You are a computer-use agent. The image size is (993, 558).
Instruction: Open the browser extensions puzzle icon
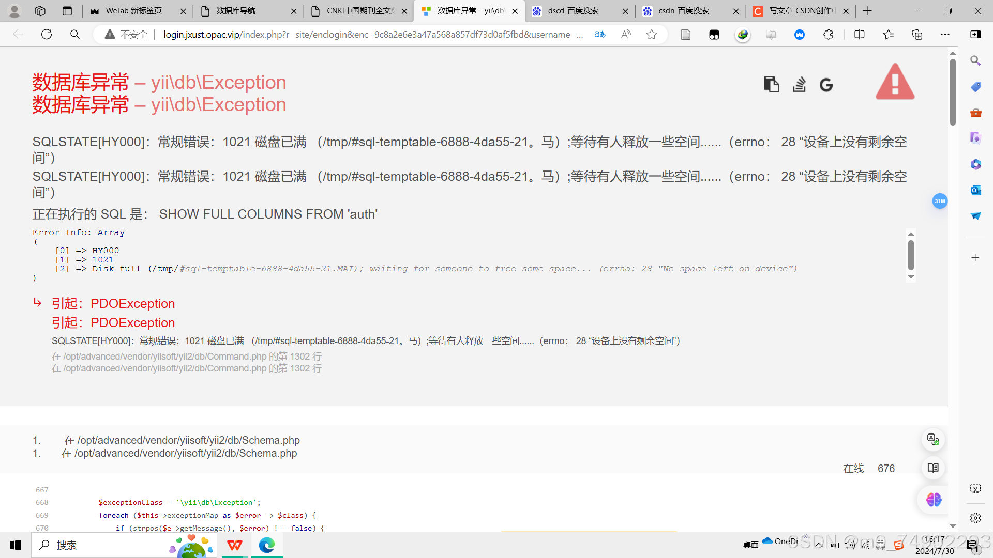tap(828, 35)
